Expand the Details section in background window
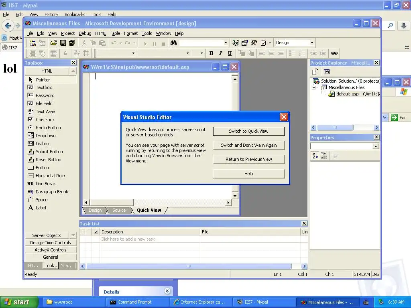 tap(167, 291)
